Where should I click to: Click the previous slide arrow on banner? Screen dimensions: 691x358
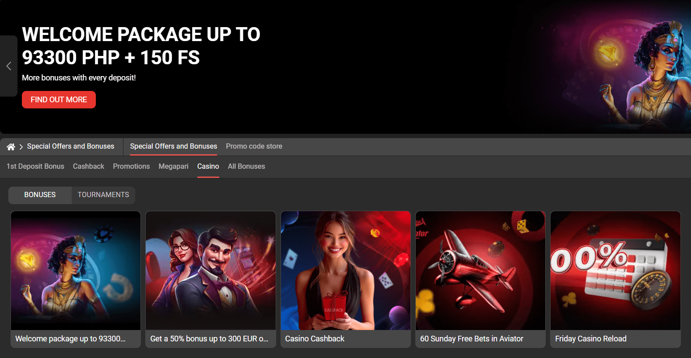[x=9, y=66]
